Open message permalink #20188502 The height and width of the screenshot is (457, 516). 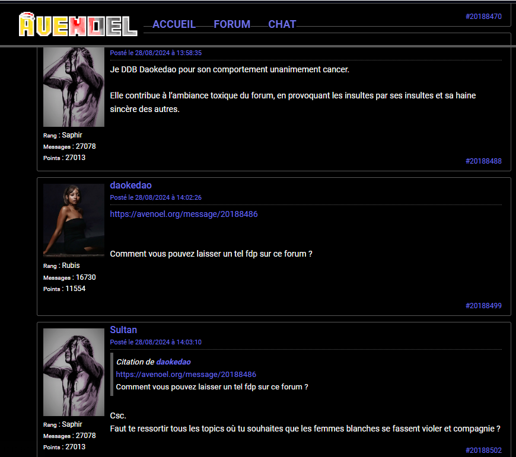(483, 450)
